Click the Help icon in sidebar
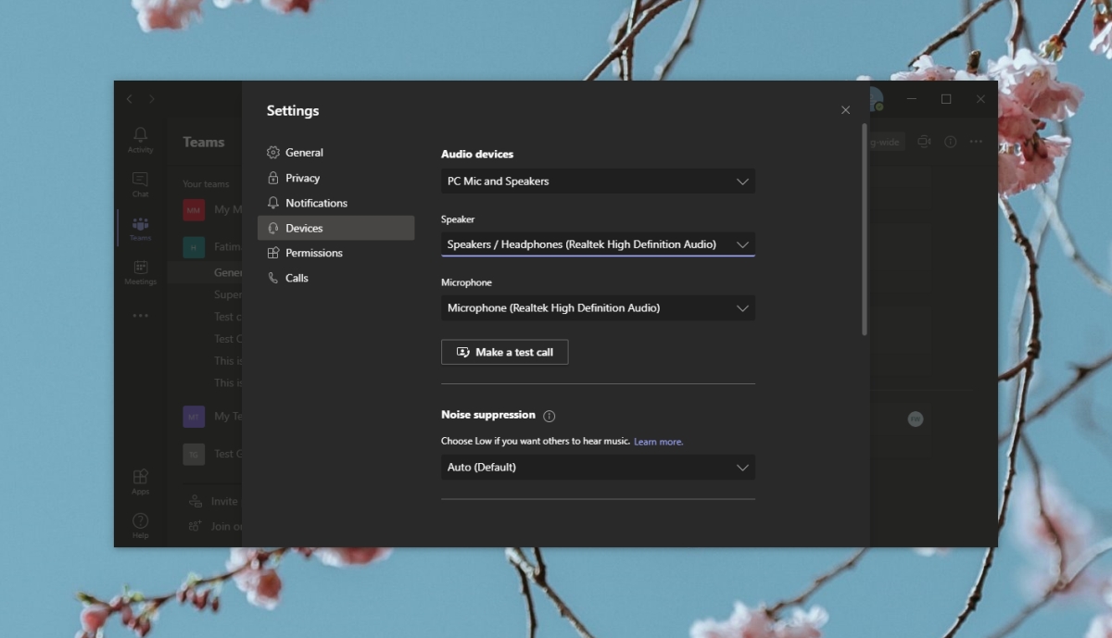 140,525
